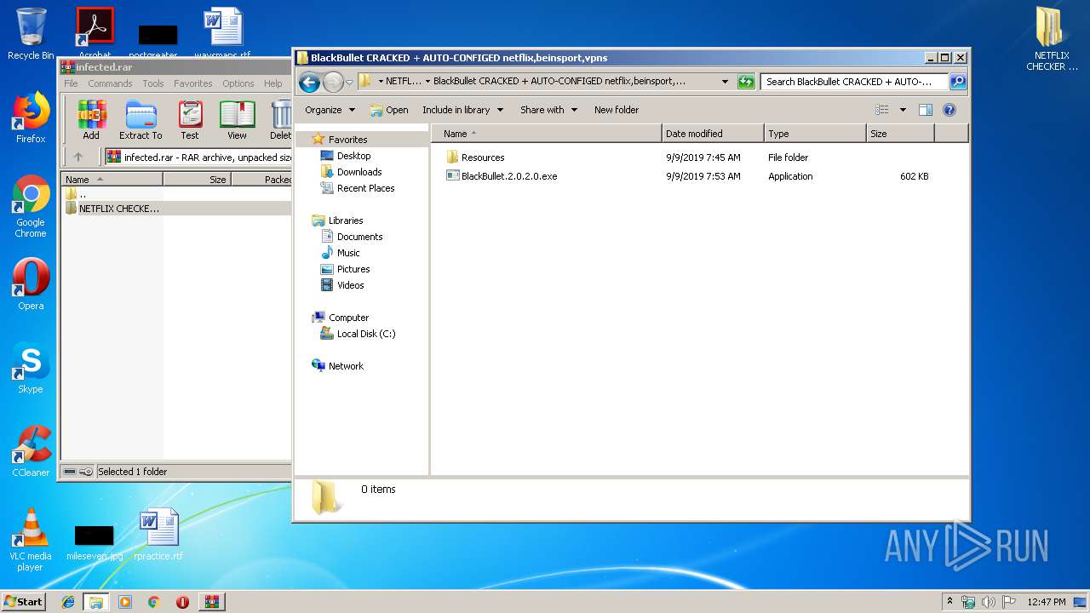1090x613 pixels.
Task: Click the View button in WinRAR
Action: tap(237, 120)
